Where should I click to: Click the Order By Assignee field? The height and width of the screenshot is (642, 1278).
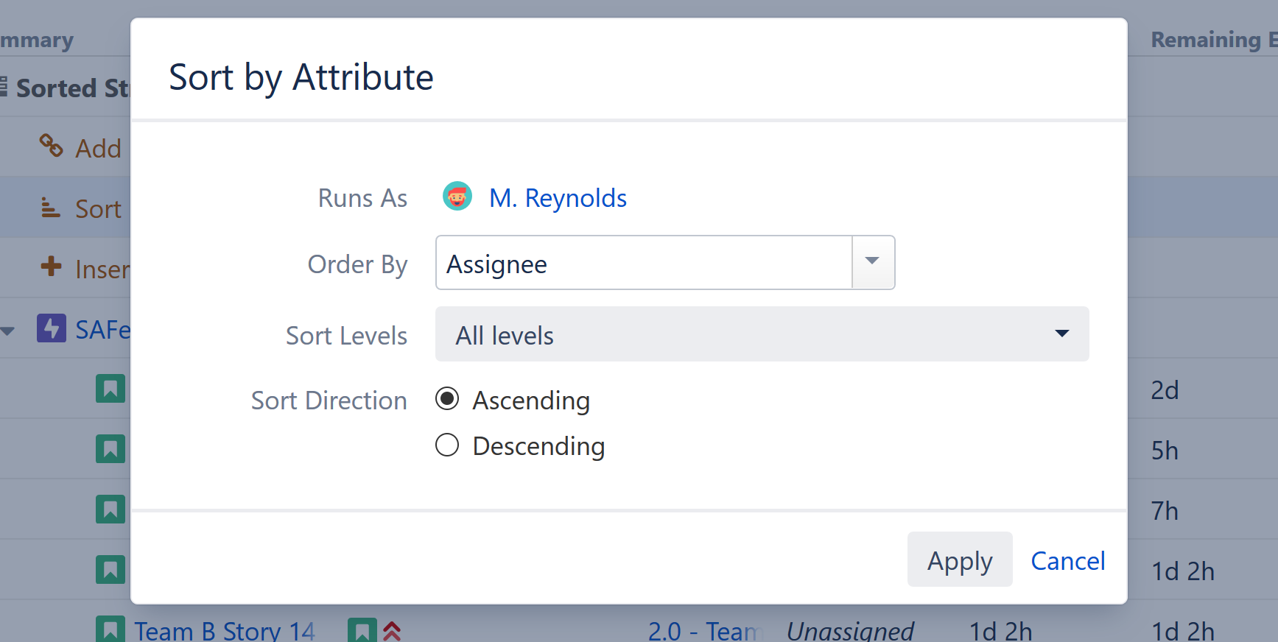[x=643, y=263]
